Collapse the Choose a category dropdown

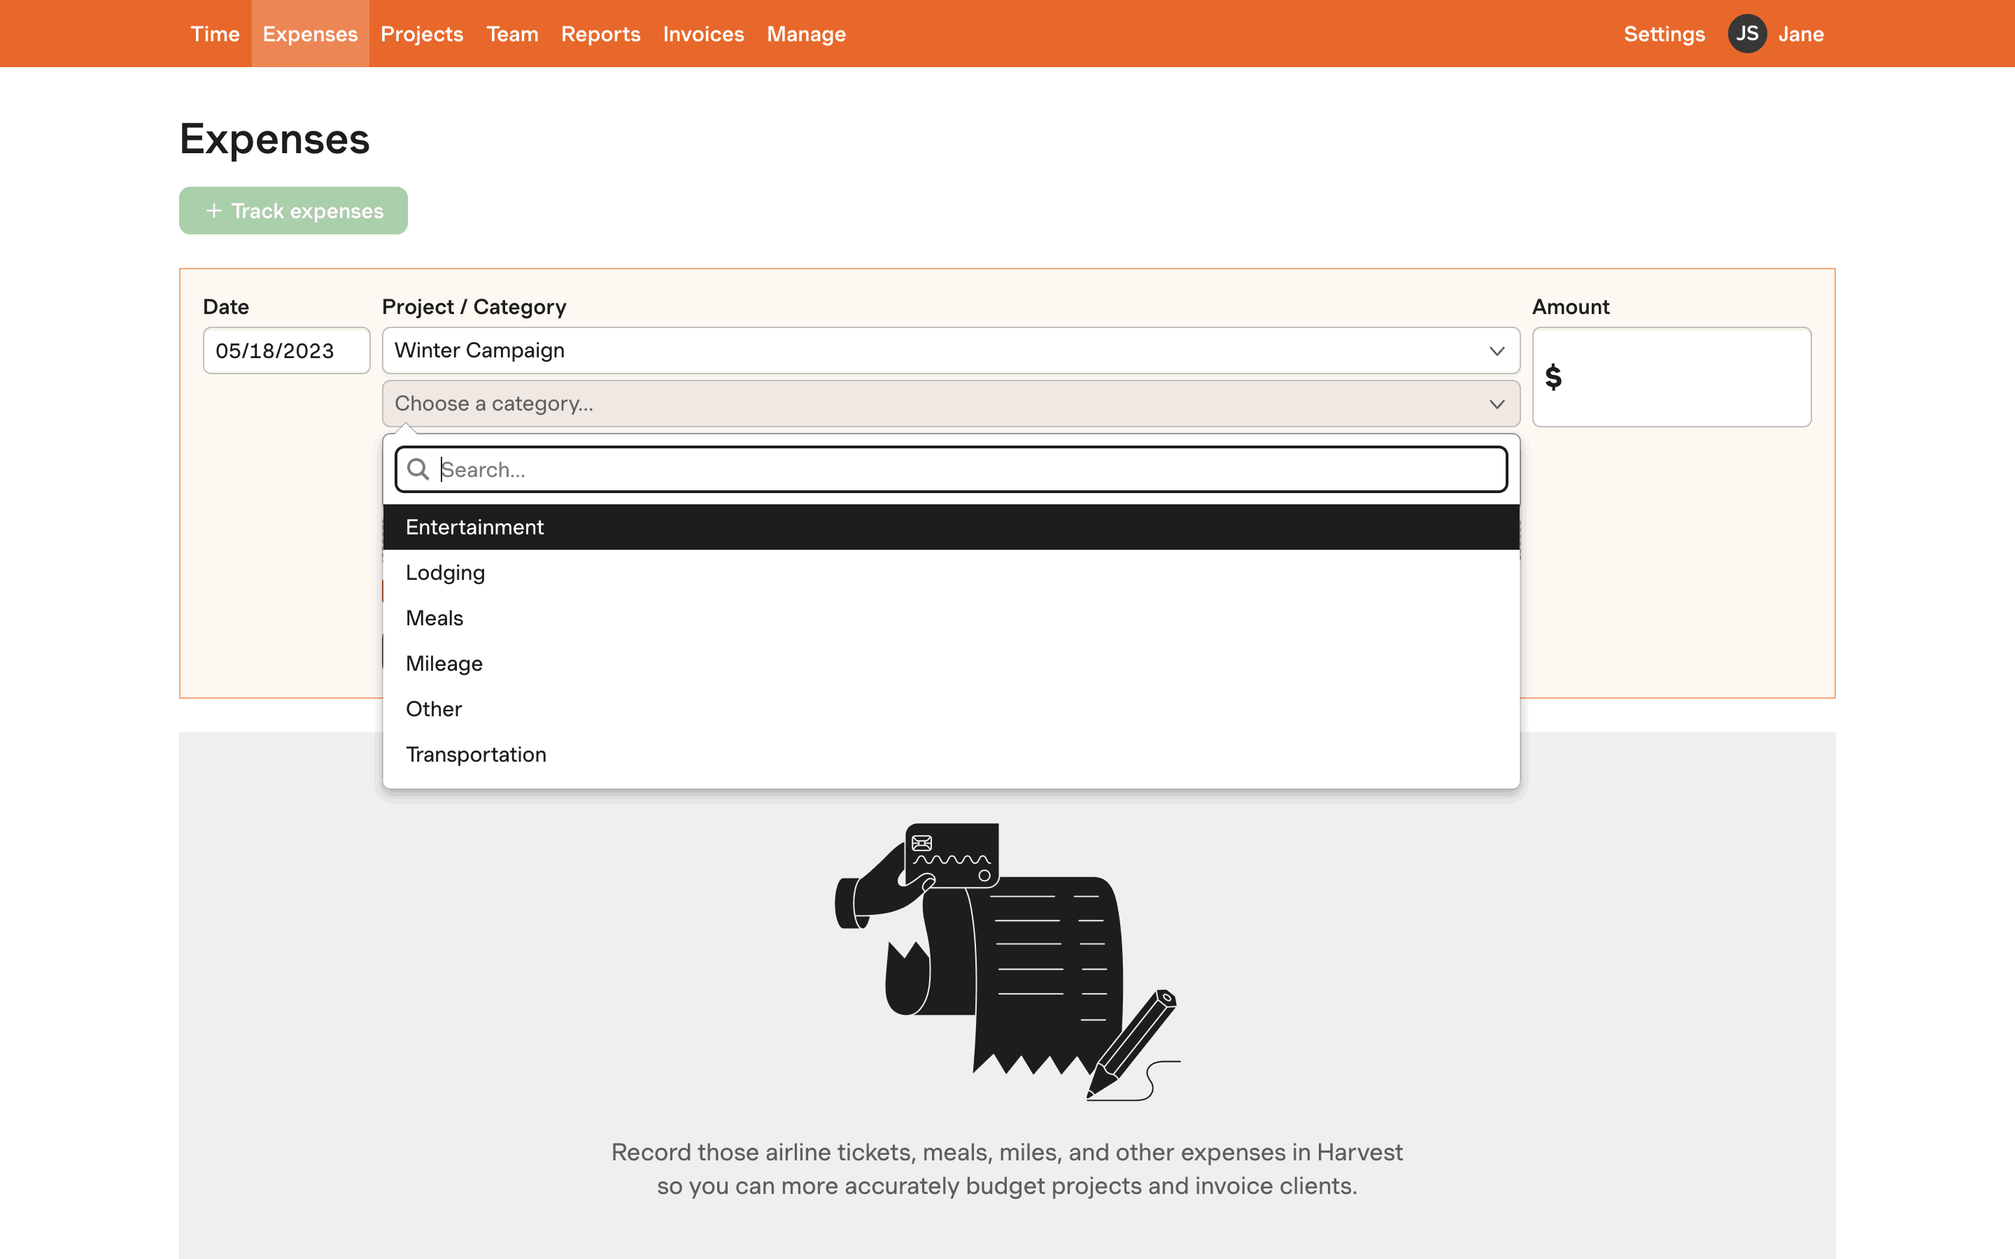pos(1497,404)
